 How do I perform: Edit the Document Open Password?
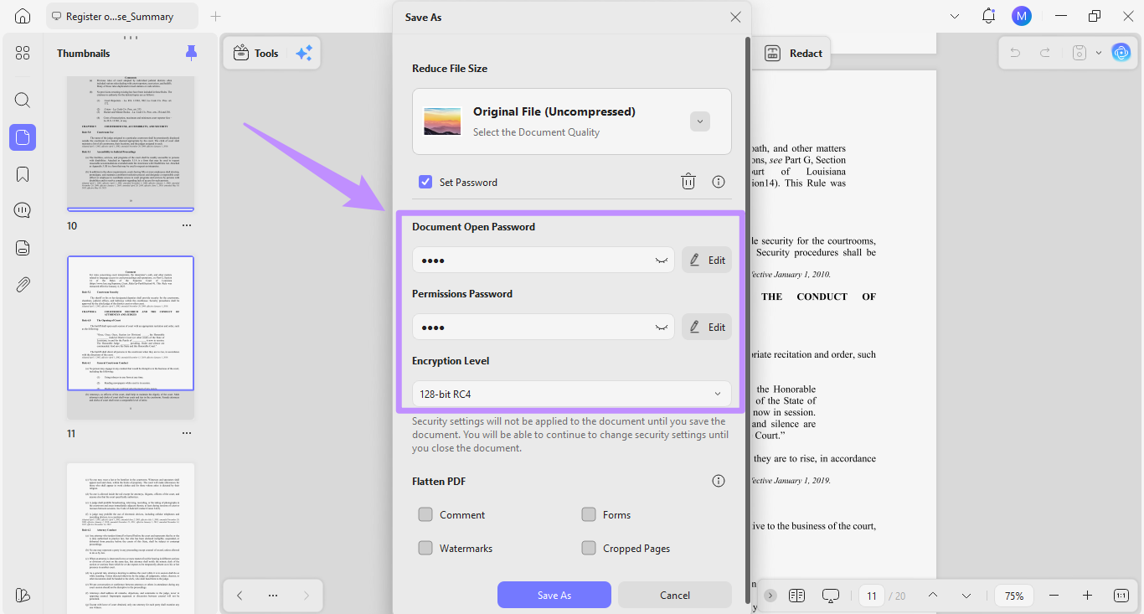coord(707,260)
